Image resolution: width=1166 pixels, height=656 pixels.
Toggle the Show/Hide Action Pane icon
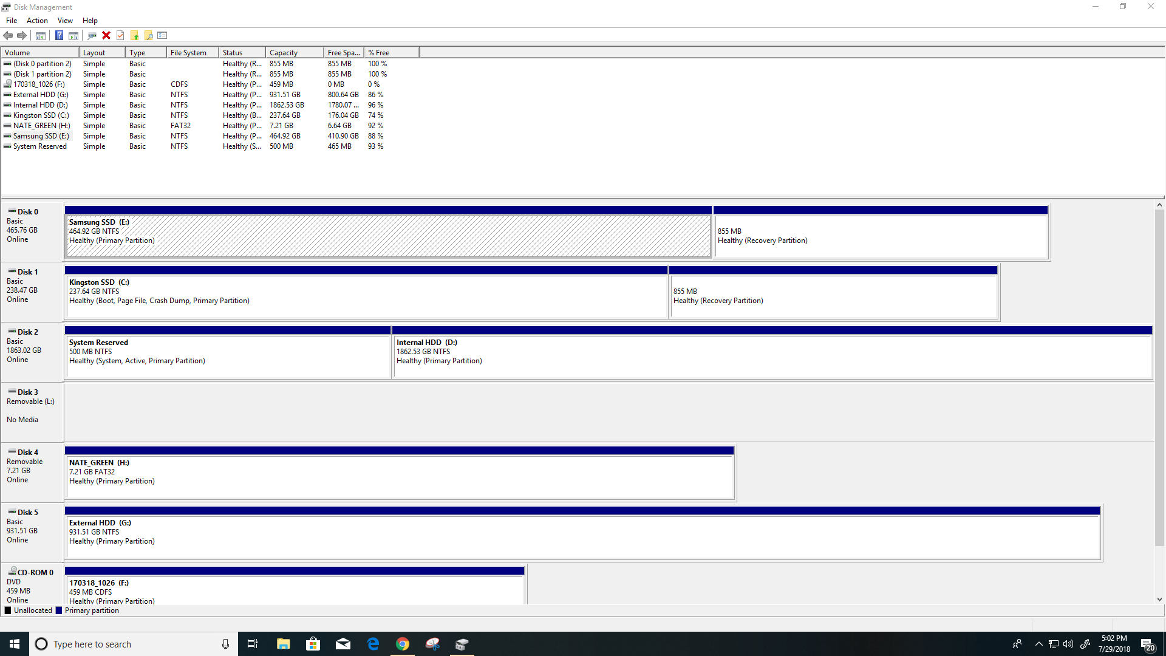click(x=73, y=35)
